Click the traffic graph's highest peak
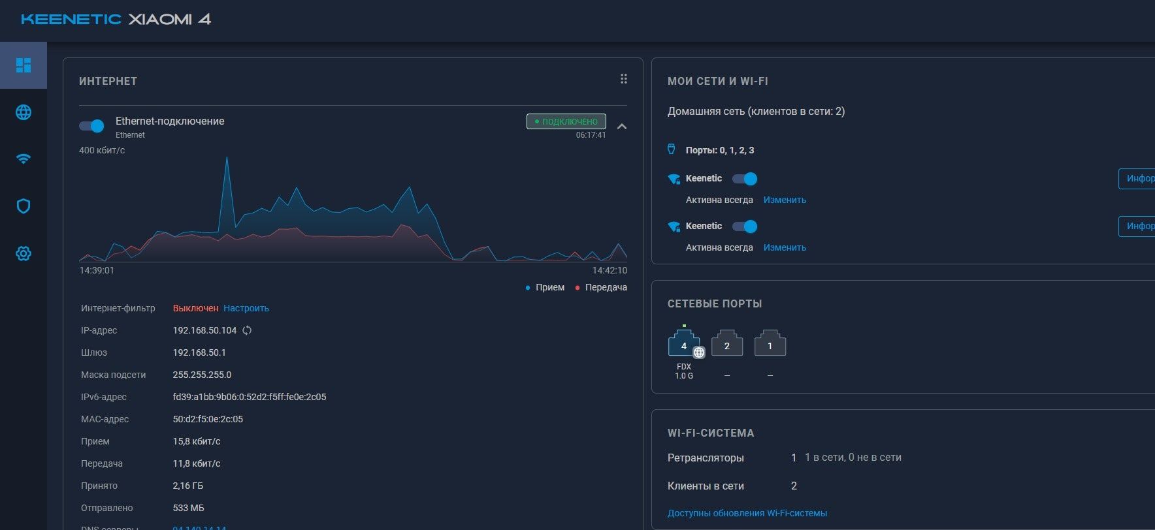Image resolution: width=1155 pixels, height=530 pixels. point(227,159)
